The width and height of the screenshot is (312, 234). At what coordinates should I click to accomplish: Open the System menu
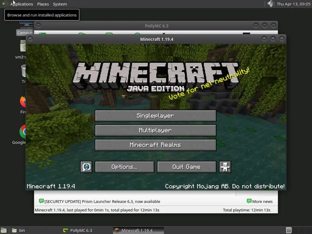[x=60, y=4]
